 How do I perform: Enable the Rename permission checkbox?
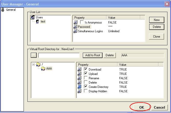click(86, 78)
